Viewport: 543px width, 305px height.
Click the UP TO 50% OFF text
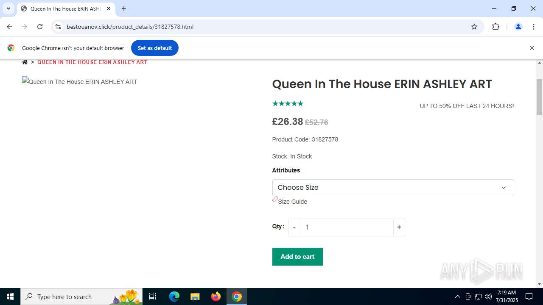(467, 106)
